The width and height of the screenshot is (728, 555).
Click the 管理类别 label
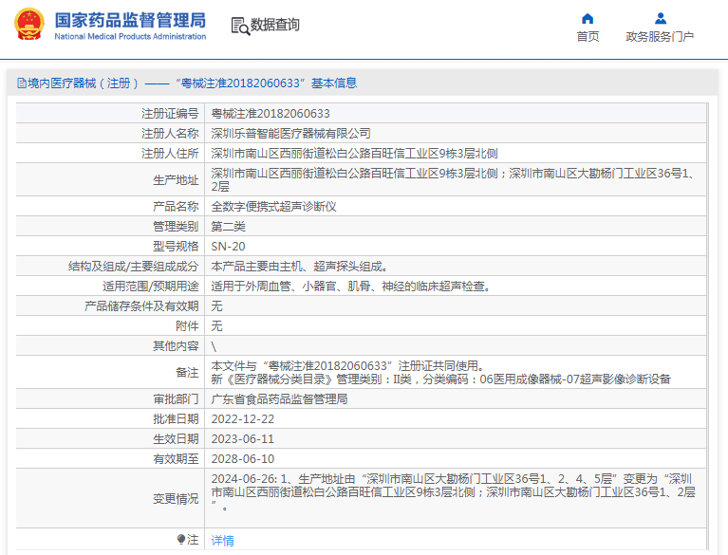(x=176, y=227)
